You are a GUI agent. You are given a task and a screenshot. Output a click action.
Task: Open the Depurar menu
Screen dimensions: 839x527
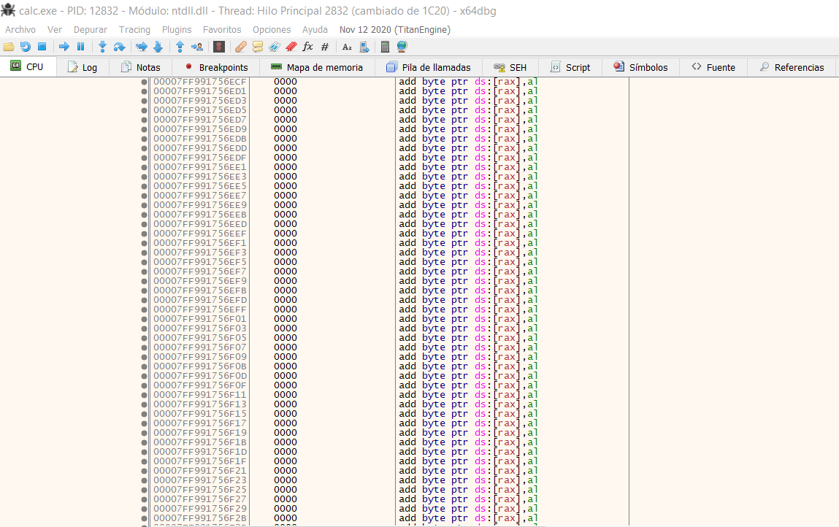90,30
